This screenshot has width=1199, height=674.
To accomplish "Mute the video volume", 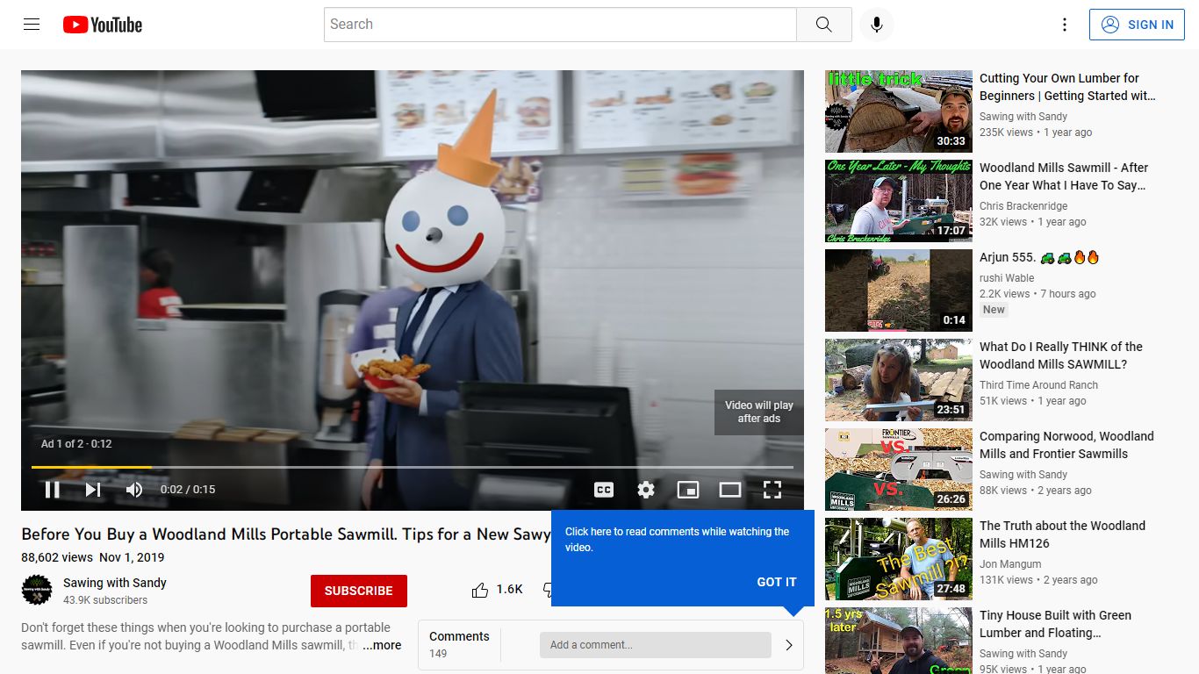I will coord(133,490).
